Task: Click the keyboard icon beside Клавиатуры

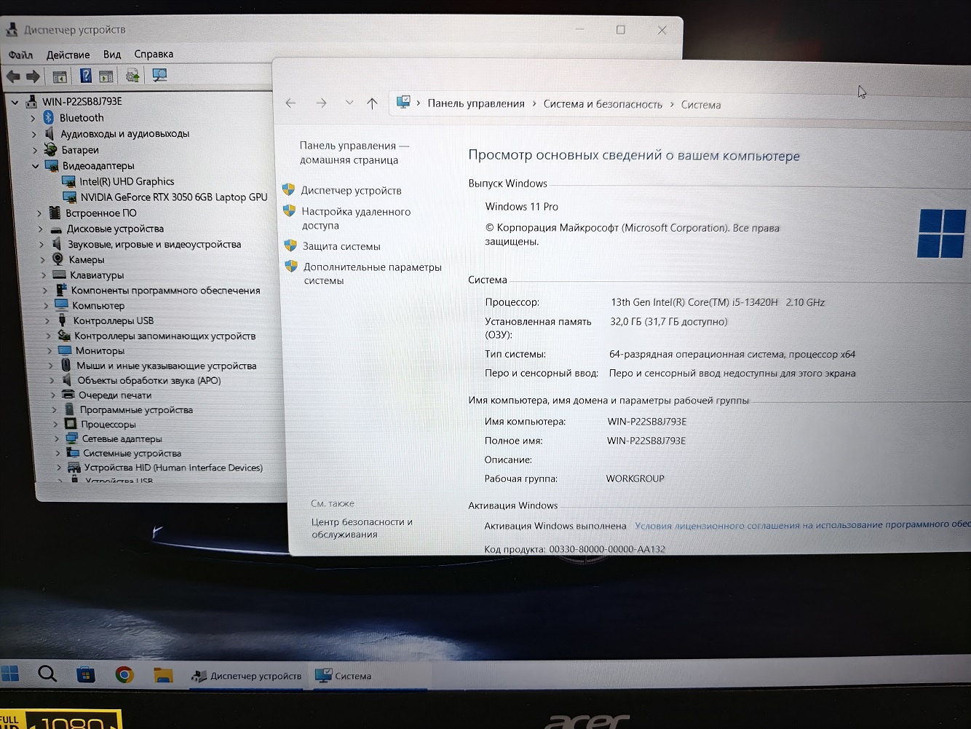Action: click(59, 275)
